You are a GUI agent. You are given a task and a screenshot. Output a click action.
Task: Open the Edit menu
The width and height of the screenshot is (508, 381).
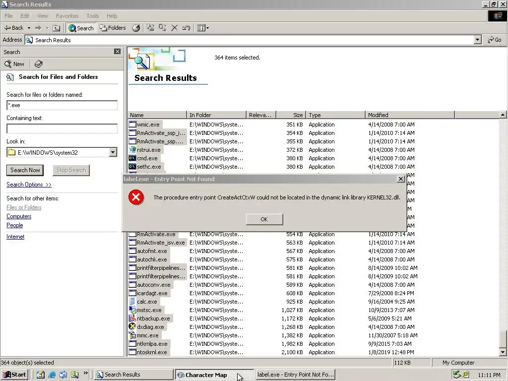25,16
